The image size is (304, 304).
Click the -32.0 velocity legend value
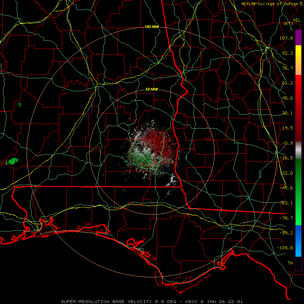tap(286, 173)
